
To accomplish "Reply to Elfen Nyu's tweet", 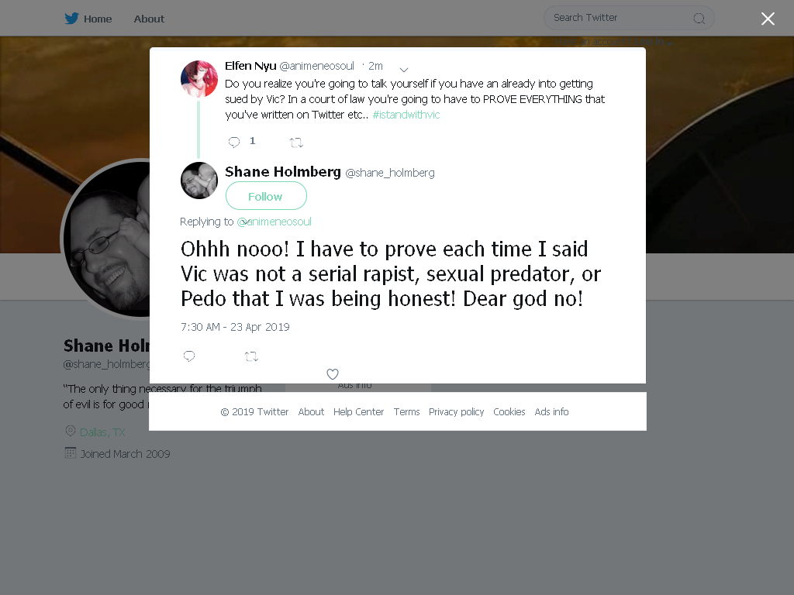I will (234, 143).
